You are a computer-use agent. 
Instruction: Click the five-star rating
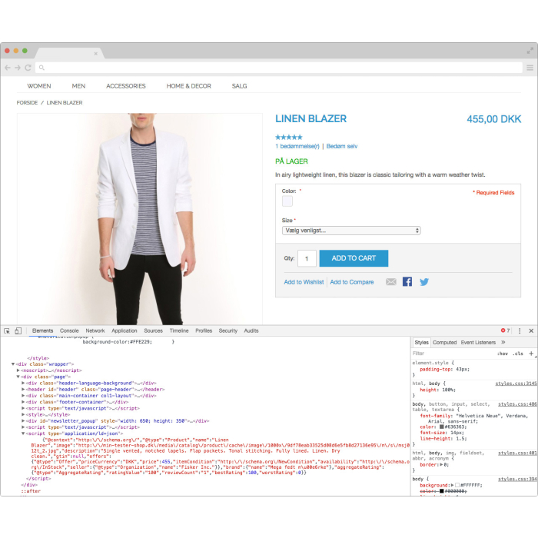click(x=289, y=138)
